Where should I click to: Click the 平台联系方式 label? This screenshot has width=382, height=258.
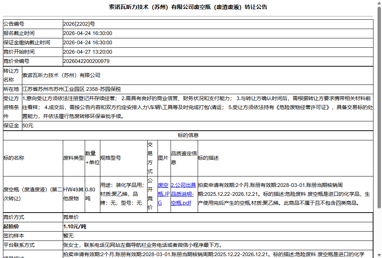19,245
